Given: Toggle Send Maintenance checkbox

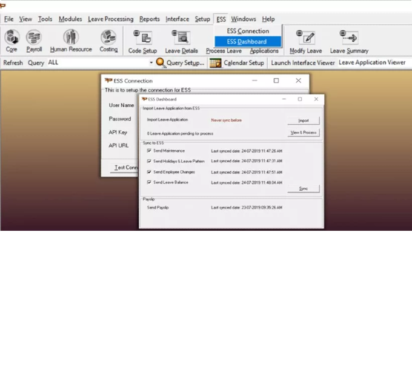Looking at the screenshot, I should pos(149,151).
